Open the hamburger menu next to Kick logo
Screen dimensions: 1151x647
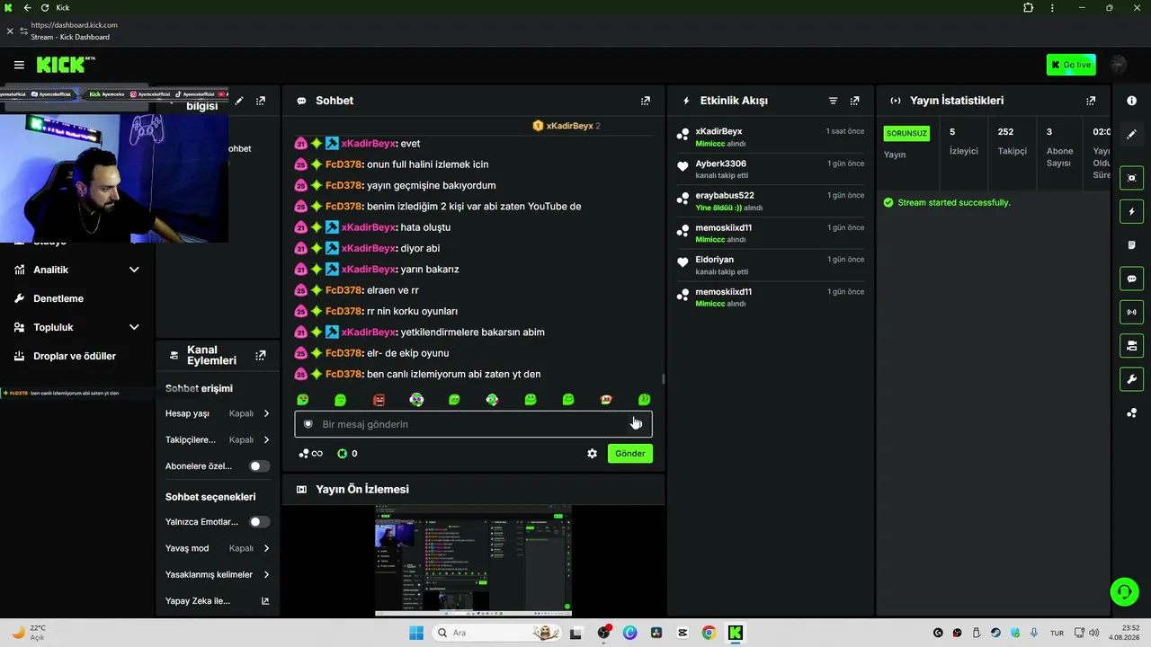click(x=19, y=65)
